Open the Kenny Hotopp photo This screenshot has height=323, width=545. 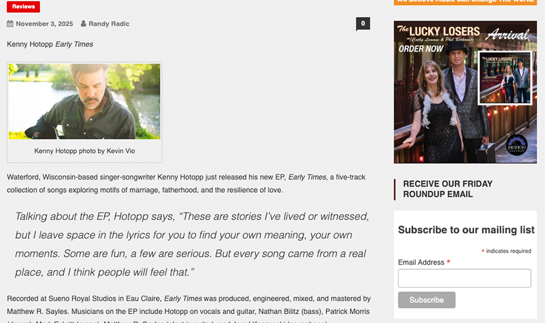point(84,101)
